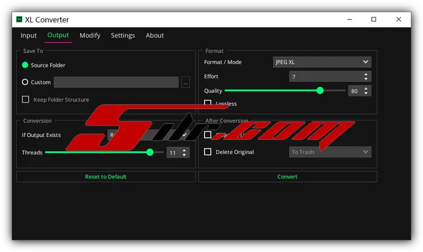Go to the Modify tab
The image size is (423, 252).
[x=90, y=35]
